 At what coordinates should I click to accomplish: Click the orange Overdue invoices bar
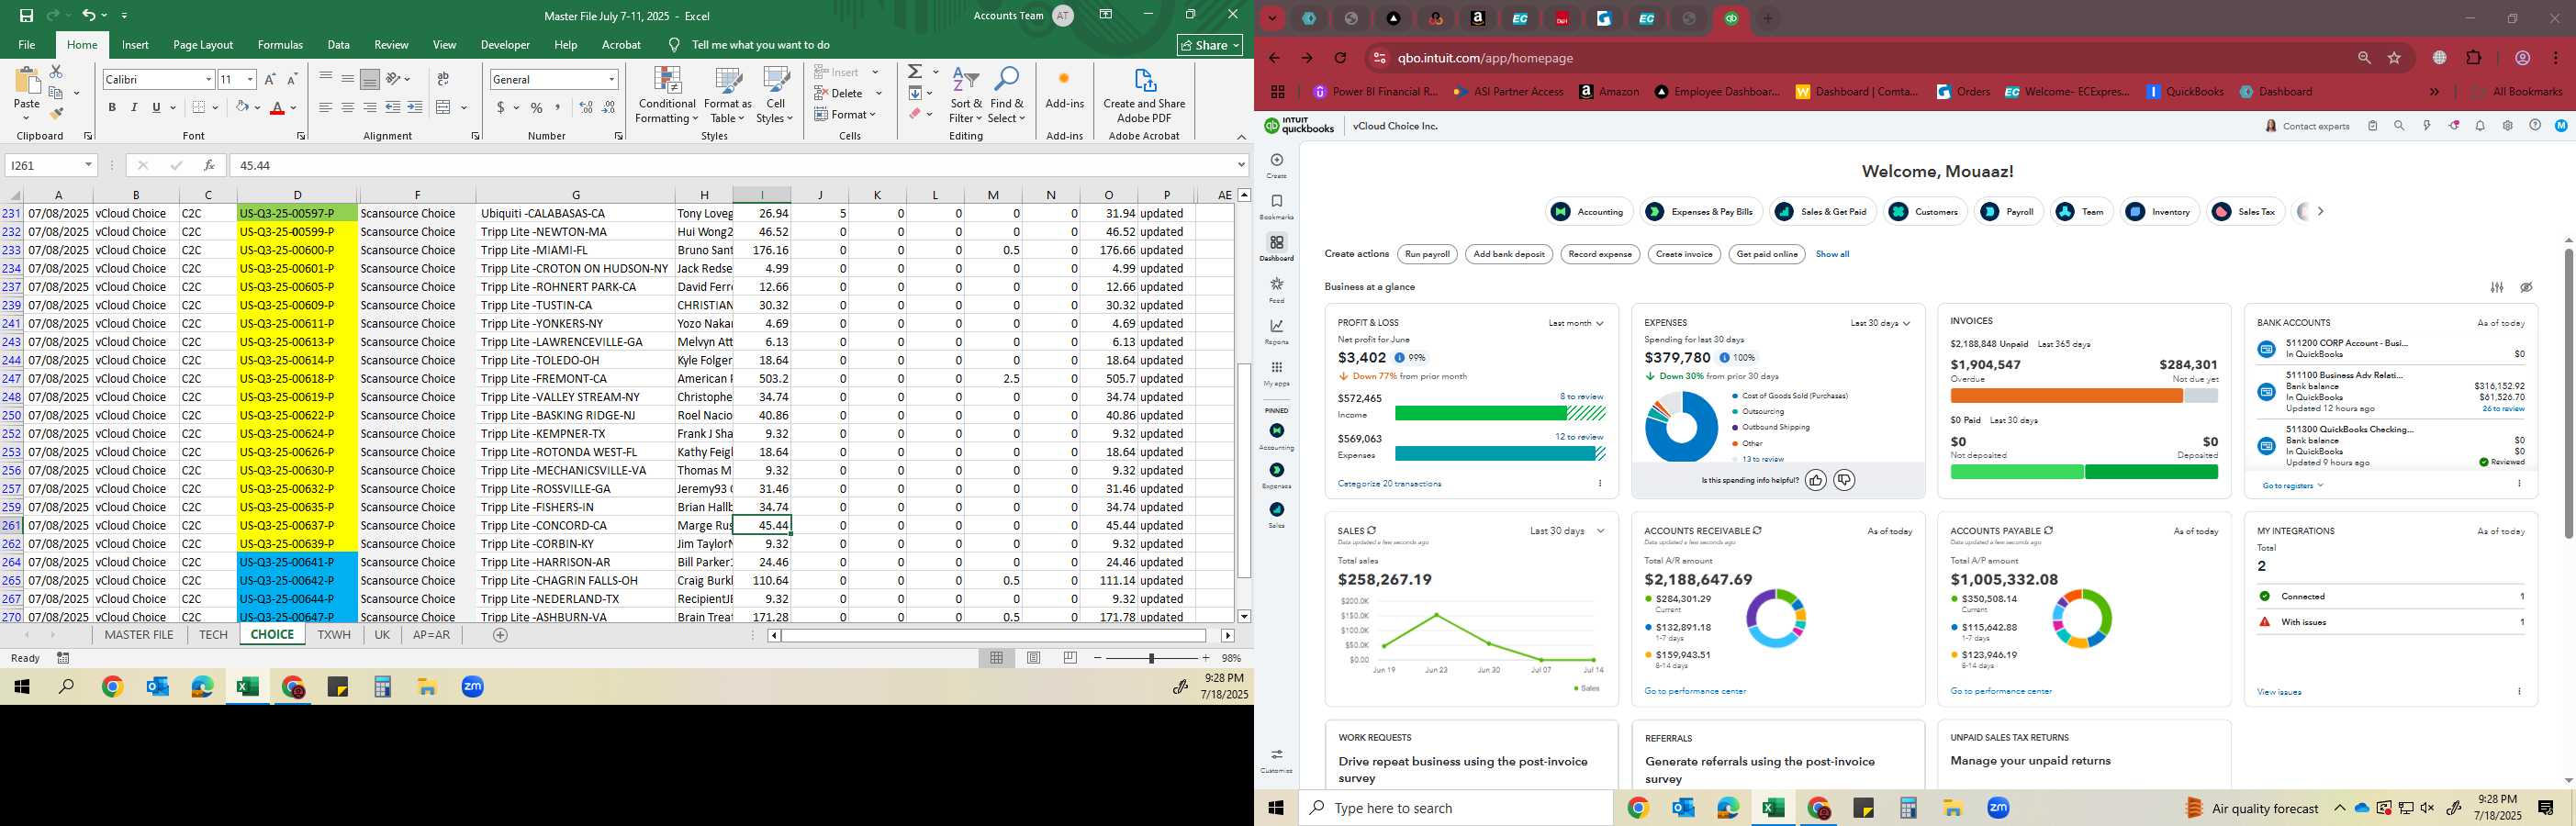tap(2066, 396)
